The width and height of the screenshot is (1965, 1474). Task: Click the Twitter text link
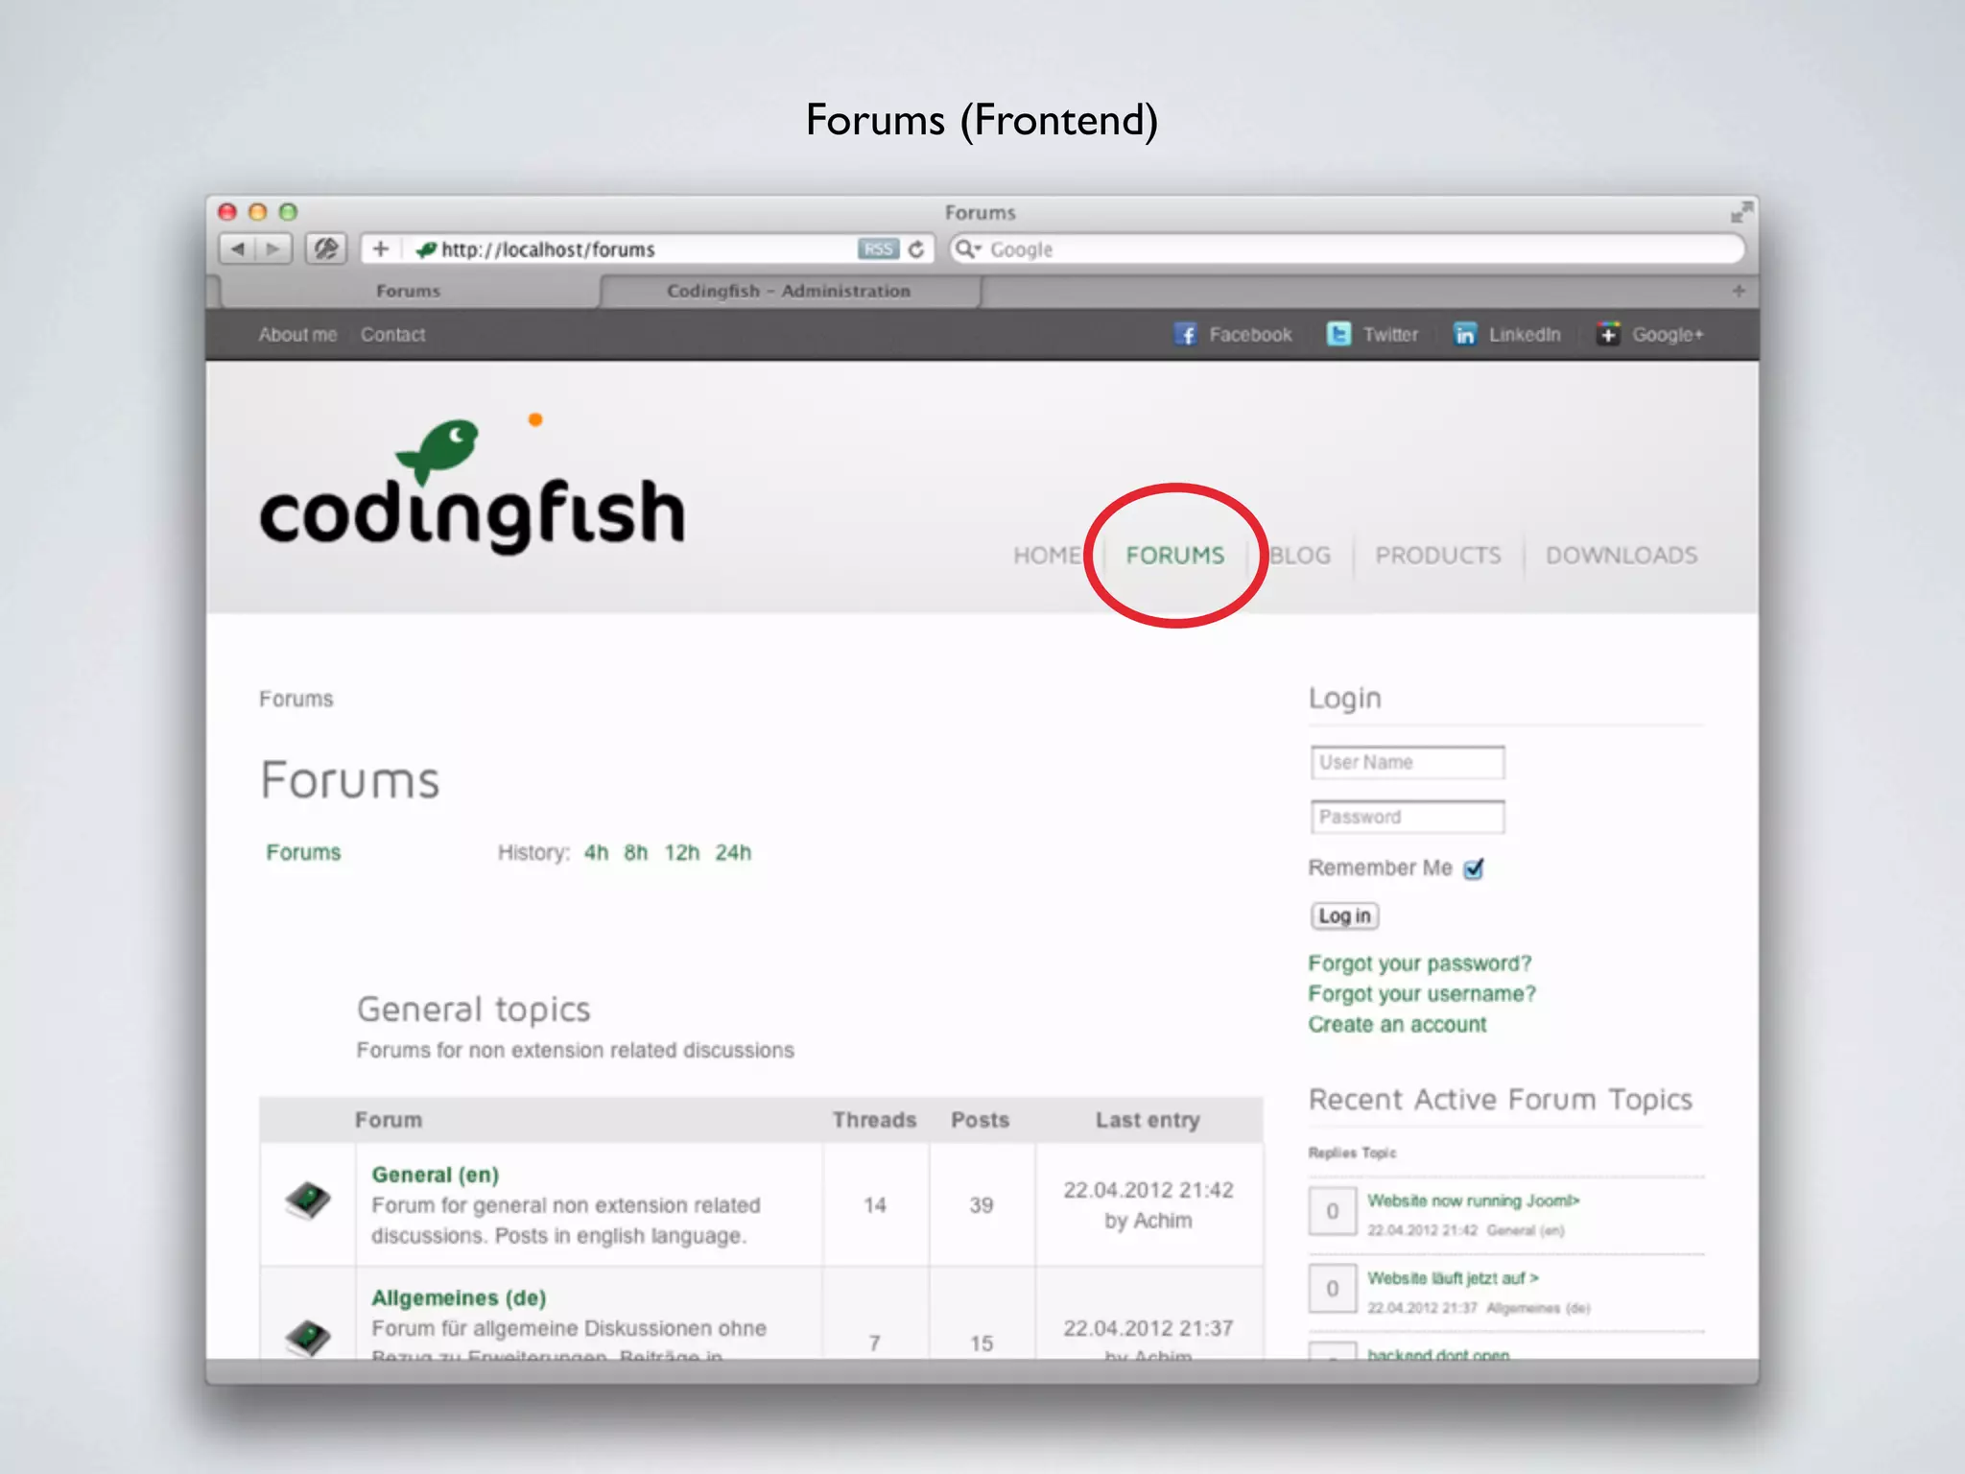(x=1390, y=335)
